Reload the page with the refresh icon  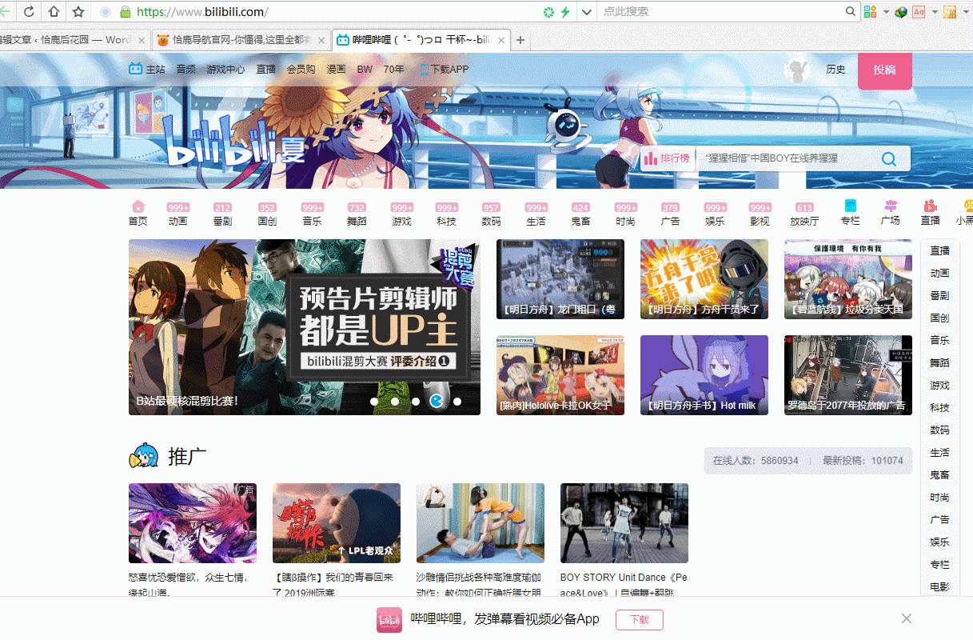point(29,12)
